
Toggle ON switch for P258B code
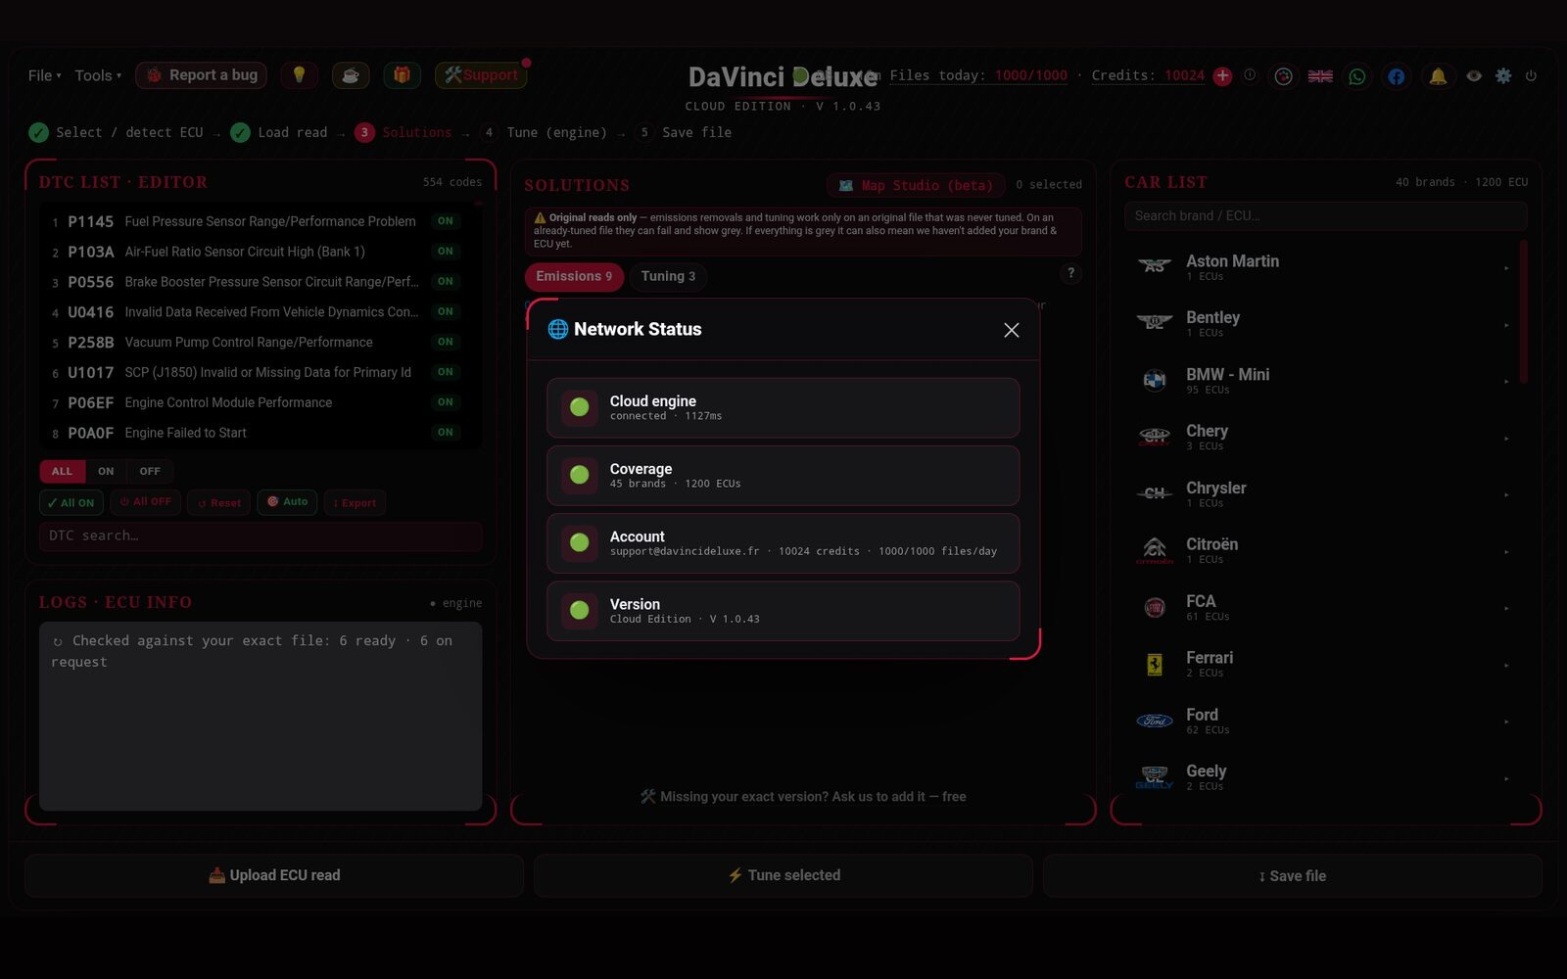(x=446, y=342)
